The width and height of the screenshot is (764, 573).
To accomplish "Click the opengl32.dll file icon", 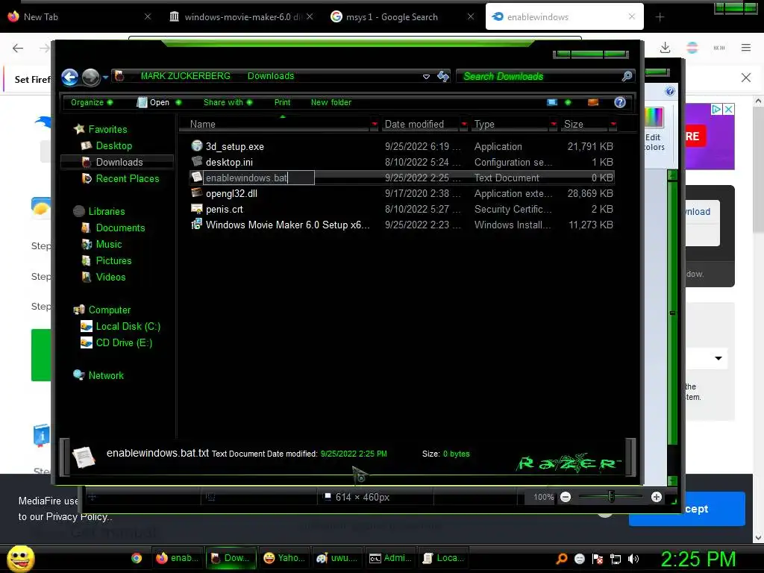I will 196,192.
